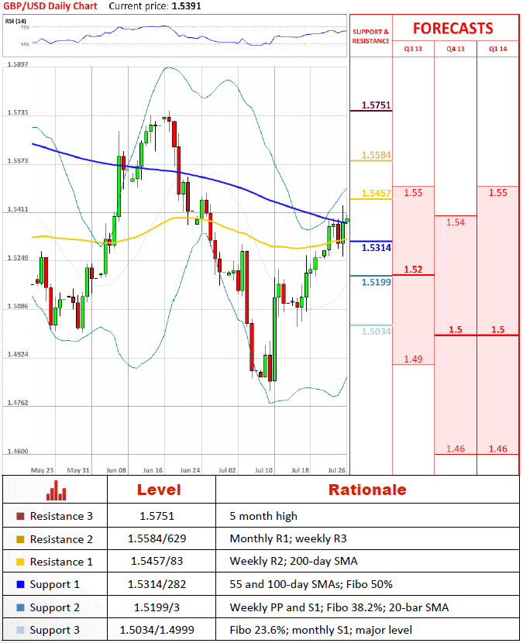Click the Resistance 2 orange color swatch
The image size is (523, 643).
click(20, 539)
